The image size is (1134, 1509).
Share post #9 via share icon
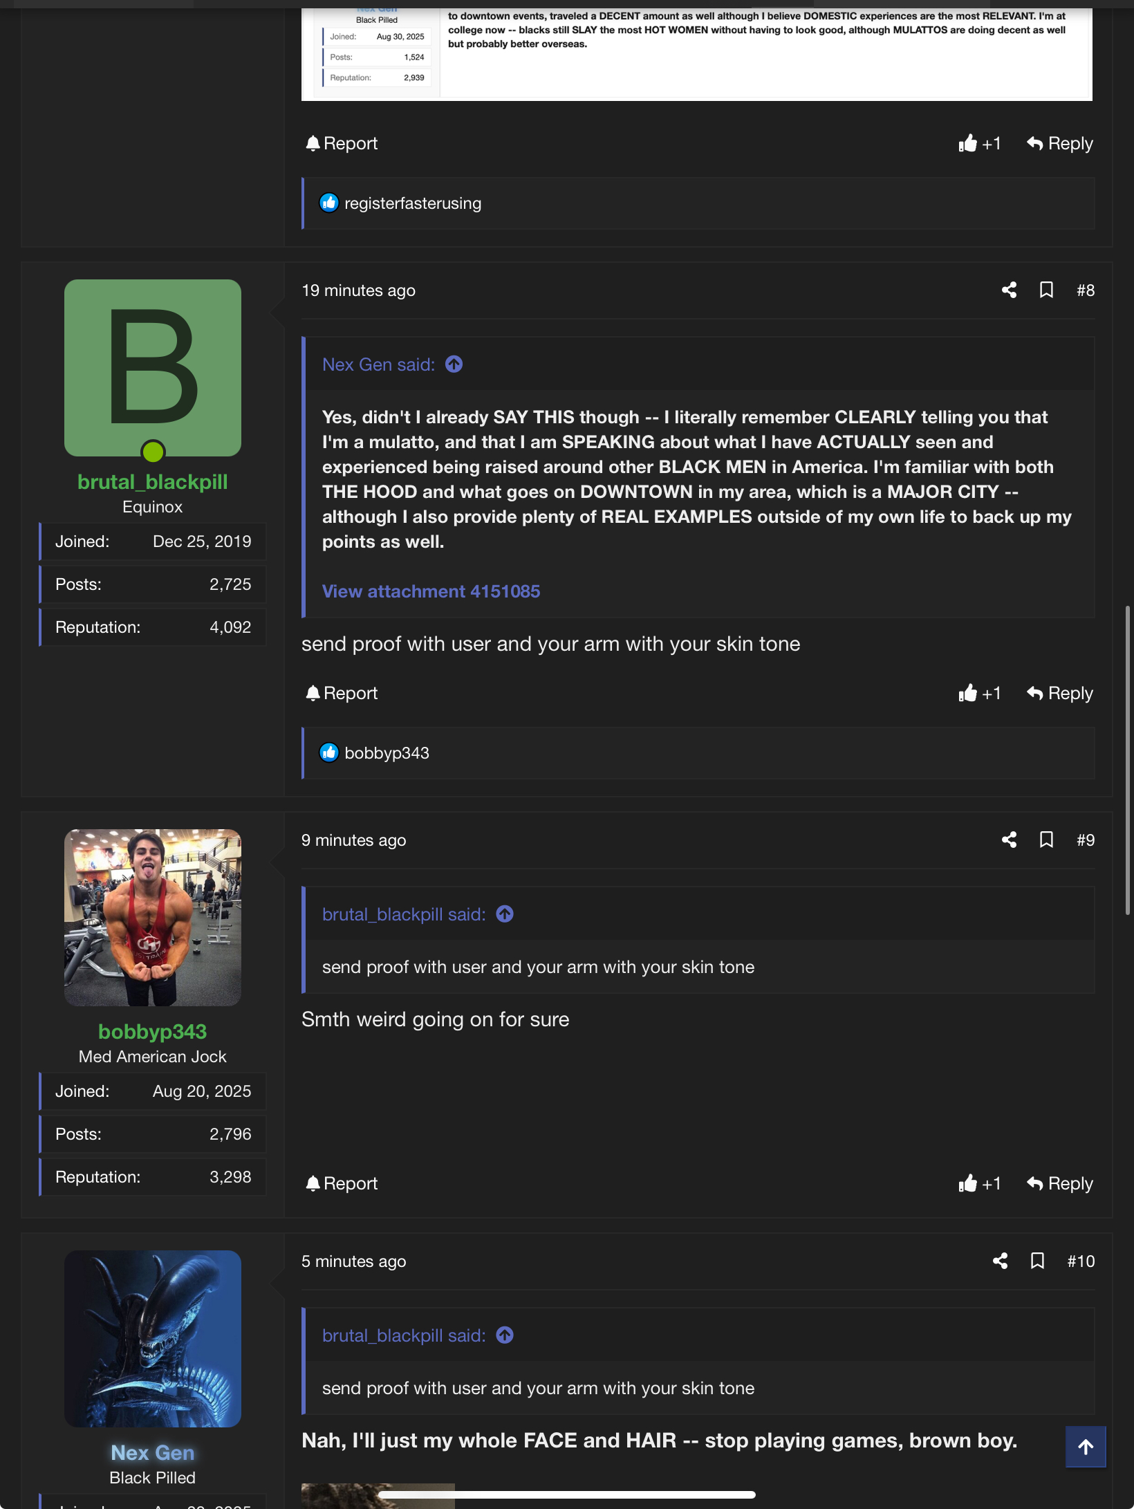[x=1009, y=840]
